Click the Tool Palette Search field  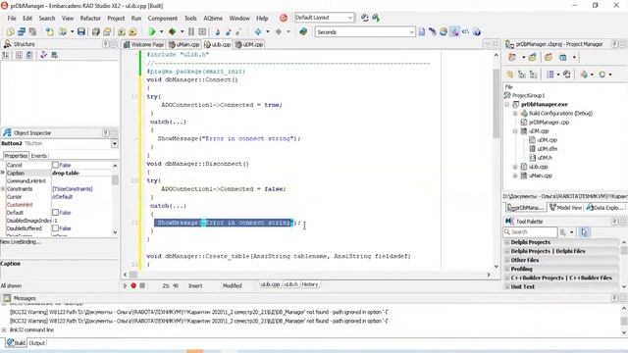(x=530, y=232)
